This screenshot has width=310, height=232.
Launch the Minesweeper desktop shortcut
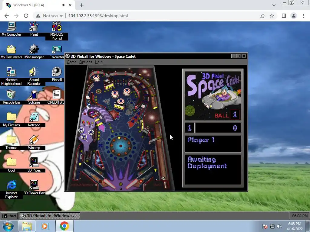click(34, 52)
